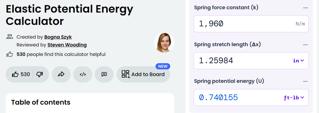The height and width of the screenshot is (113, 319).
Task: Share the calculator via arrow icon
Action: click(x=61, y=74)
